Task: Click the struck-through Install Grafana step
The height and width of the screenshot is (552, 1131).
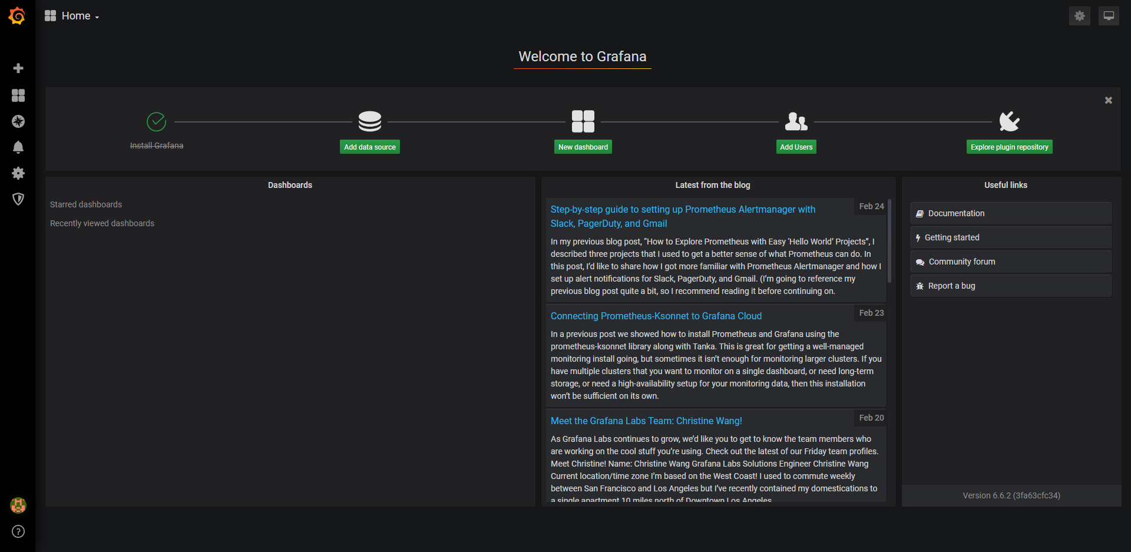Action: click(157, 146)
